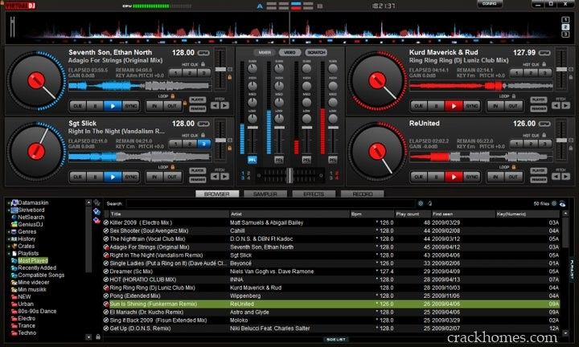
Task: Sync the Adagio For Strings deck
Action: (130, 106)
